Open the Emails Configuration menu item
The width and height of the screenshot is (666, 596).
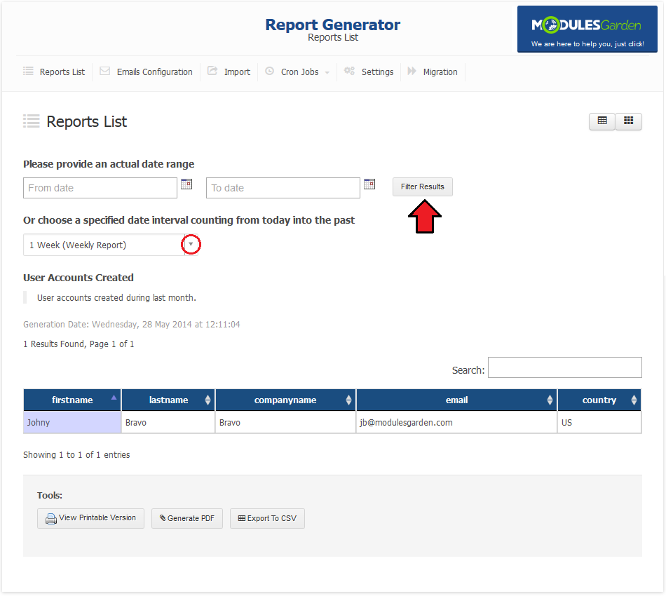(155, 72)
